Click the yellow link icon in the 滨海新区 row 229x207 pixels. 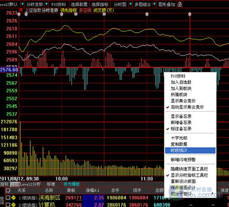point(14,198)
